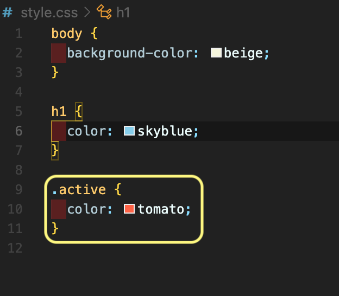Place cursor on the body selector
This screenshot has height=296, width=339.
[67, 34]
